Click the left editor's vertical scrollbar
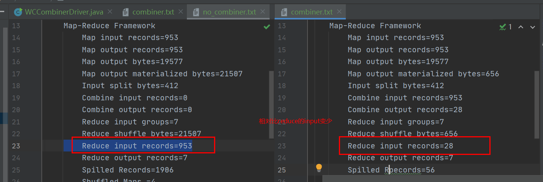The image size is (543, 182). pos(271,105)
